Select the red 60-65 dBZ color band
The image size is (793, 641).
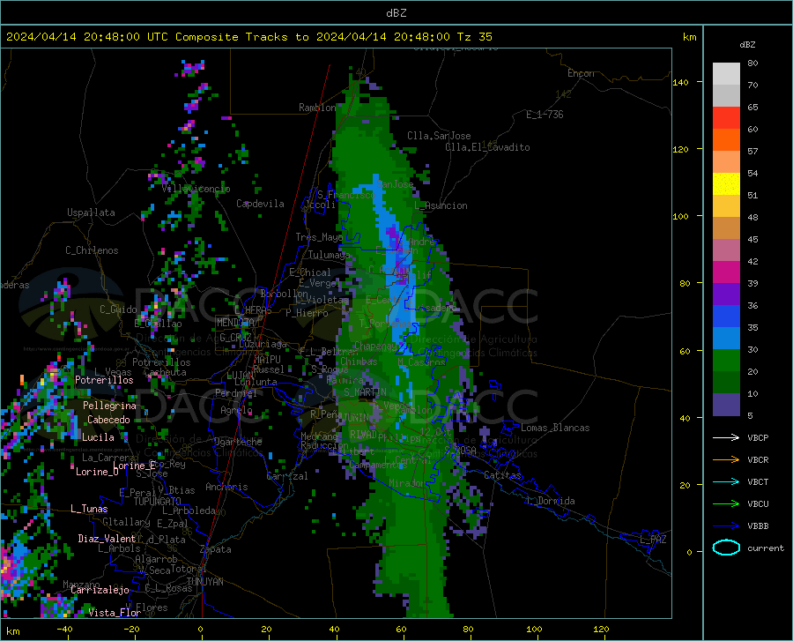pyautogui.click(x=726, y=117)
